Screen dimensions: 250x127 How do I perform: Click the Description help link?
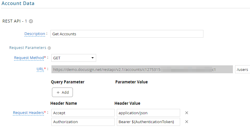[35, 34]
